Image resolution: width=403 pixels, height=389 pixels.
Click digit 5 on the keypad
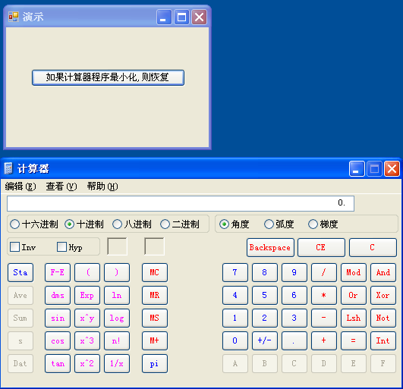coord(264,295)
